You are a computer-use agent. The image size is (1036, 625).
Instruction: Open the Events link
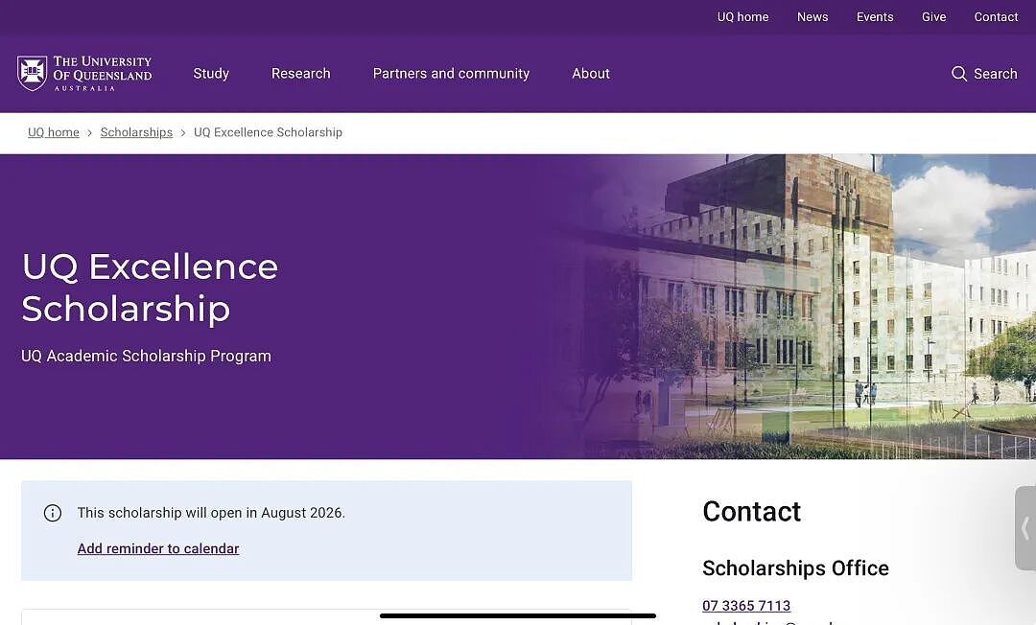[x=875, y=17]
